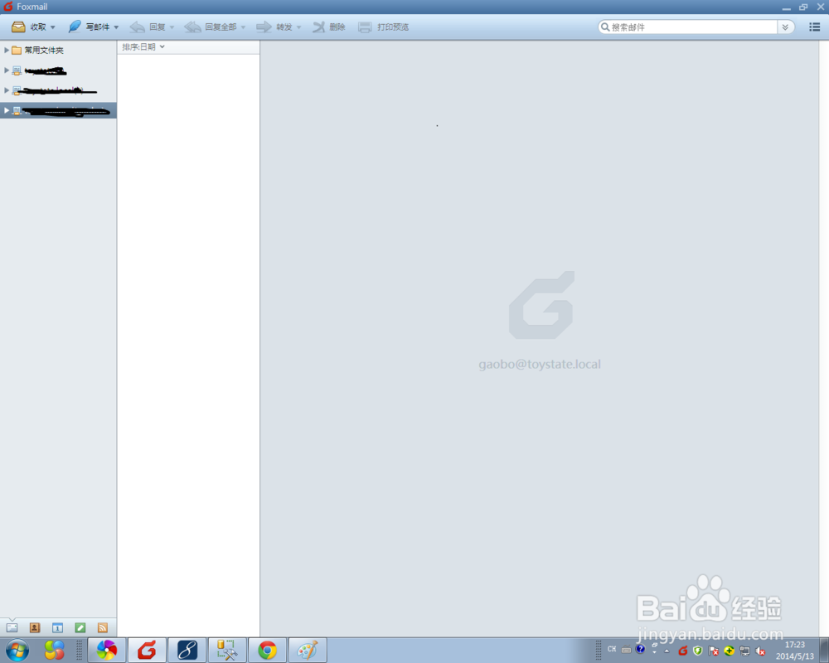Open the notes view icon

pos(80,627)
